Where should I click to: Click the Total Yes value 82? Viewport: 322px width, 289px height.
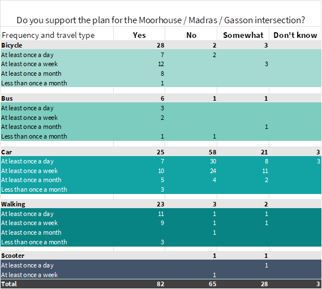tap(160, 284)
